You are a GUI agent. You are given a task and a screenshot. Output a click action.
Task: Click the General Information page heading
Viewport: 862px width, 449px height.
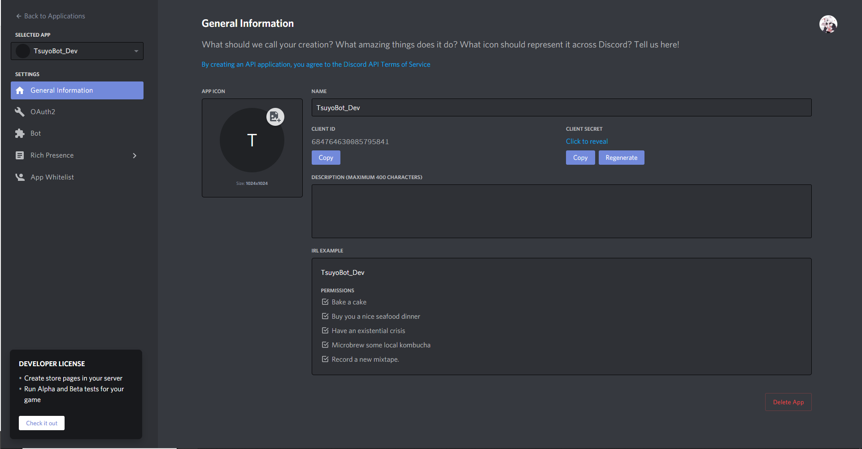pos(248,23)
